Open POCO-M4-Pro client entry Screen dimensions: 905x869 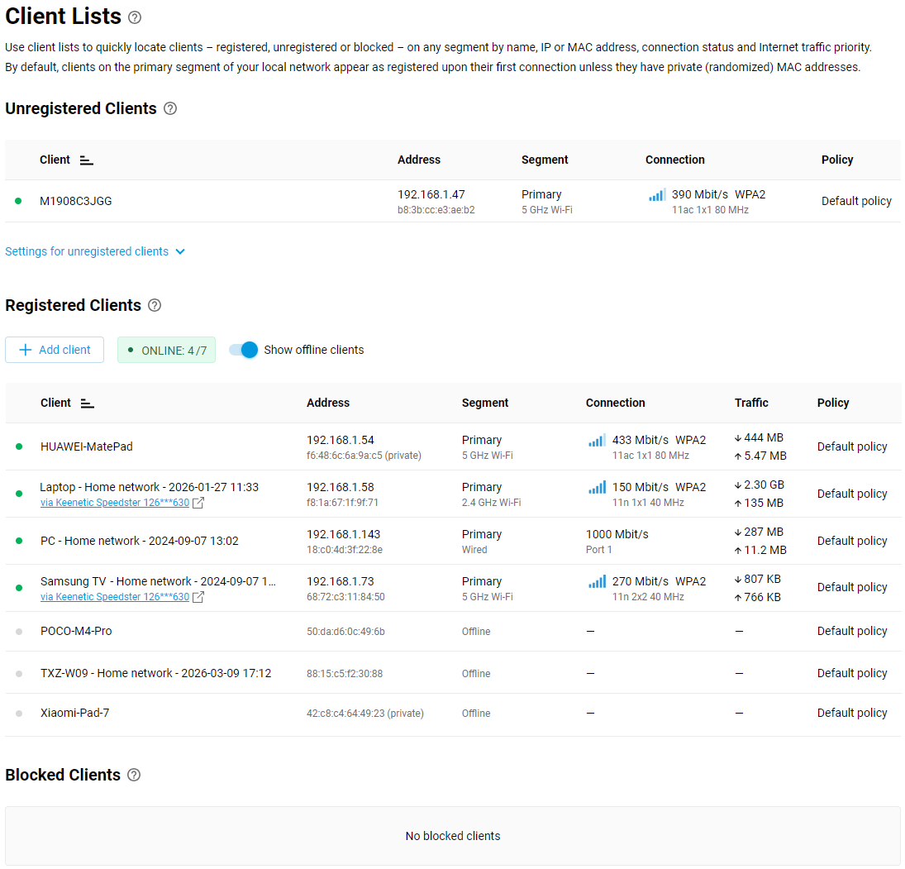(76, 631)
